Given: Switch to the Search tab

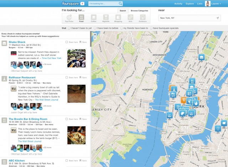Looking at the screenshot, I should tap(123, 11).
